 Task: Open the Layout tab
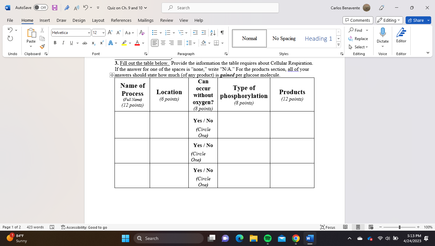click(x=98, y=20)
